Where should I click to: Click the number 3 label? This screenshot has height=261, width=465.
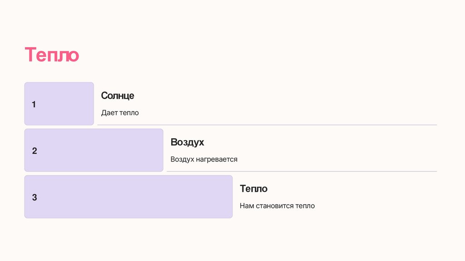tap(35, 197)
